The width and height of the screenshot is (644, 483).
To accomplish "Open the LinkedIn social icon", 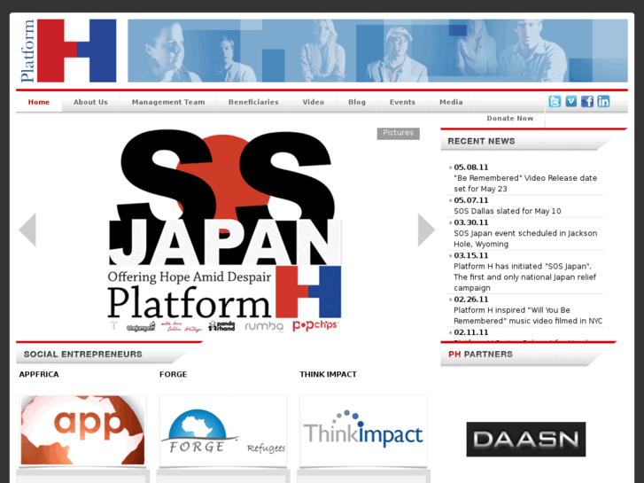I will tap(603, 101).
